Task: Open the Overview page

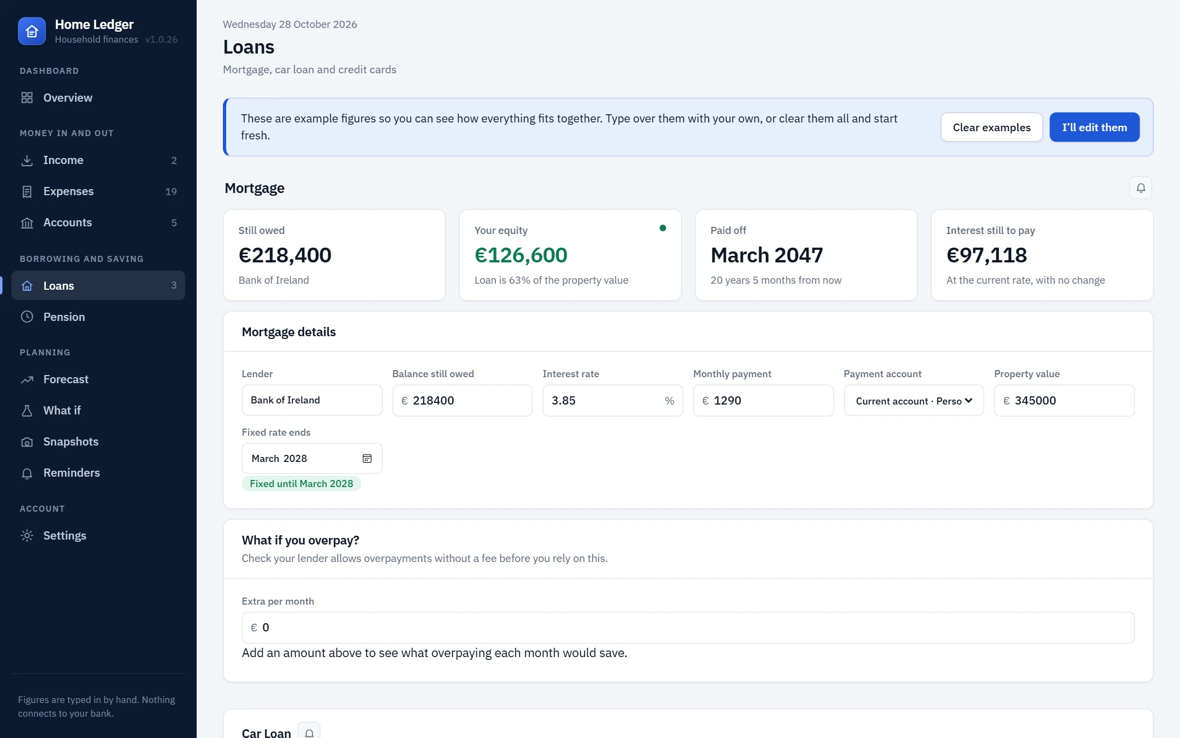Action: [x=98, y=98]
